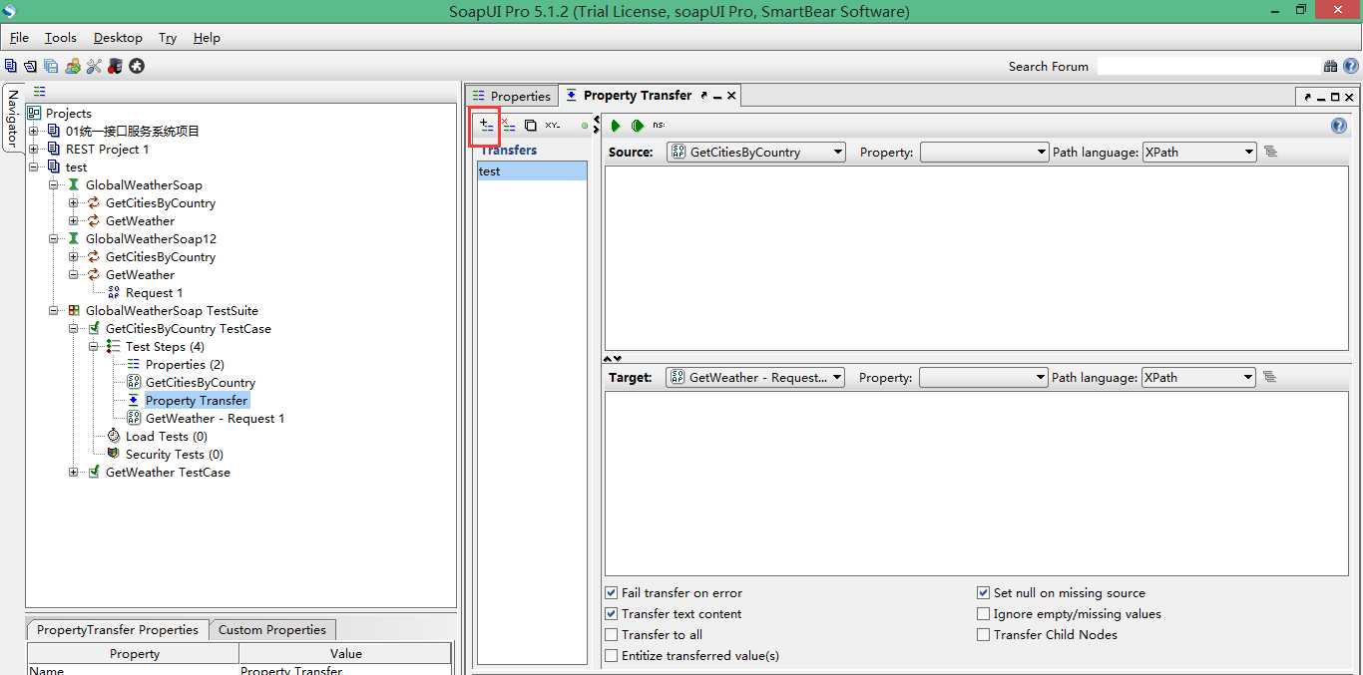This screenshot has width=1363, height=675.
Task: Click inside the Source XPath text area
Action: point(976,258)
